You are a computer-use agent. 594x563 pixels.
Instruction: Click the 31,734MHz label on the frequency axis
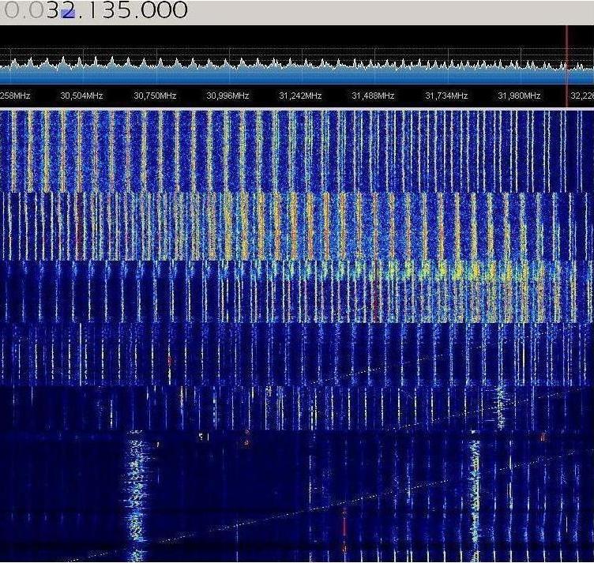(x=446, y=96)
